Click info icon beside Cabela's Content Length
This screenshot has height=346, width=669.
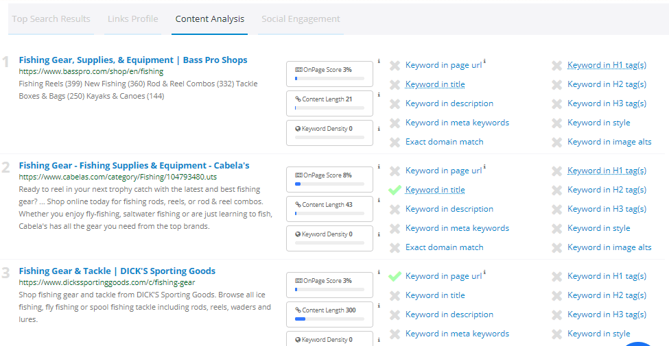(379, 200)
